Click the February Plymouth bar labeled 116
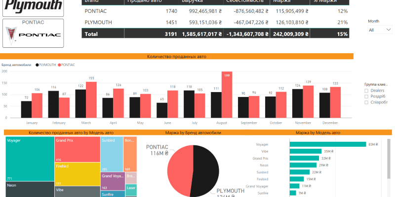395x197 pixels. (x=53, y=104)
